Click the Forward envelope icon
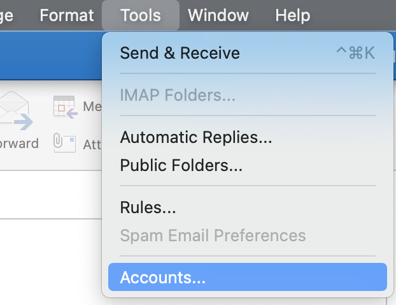This screenshot has width=396, height=305. tap(16, 112)
